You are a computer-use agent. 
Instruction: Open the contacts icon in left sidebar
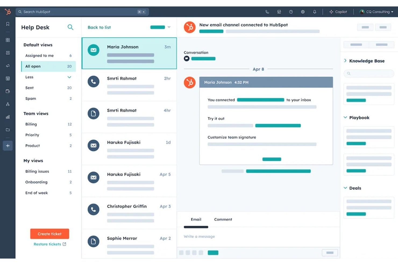tap(8, 53)
